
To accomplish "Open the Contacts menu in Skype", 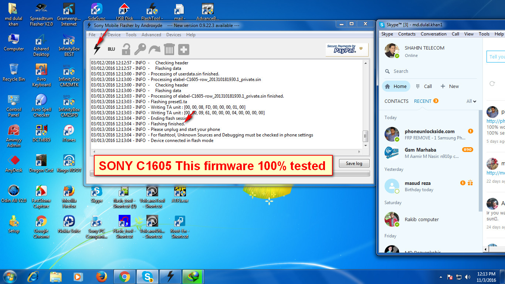I will coord(407,34).
